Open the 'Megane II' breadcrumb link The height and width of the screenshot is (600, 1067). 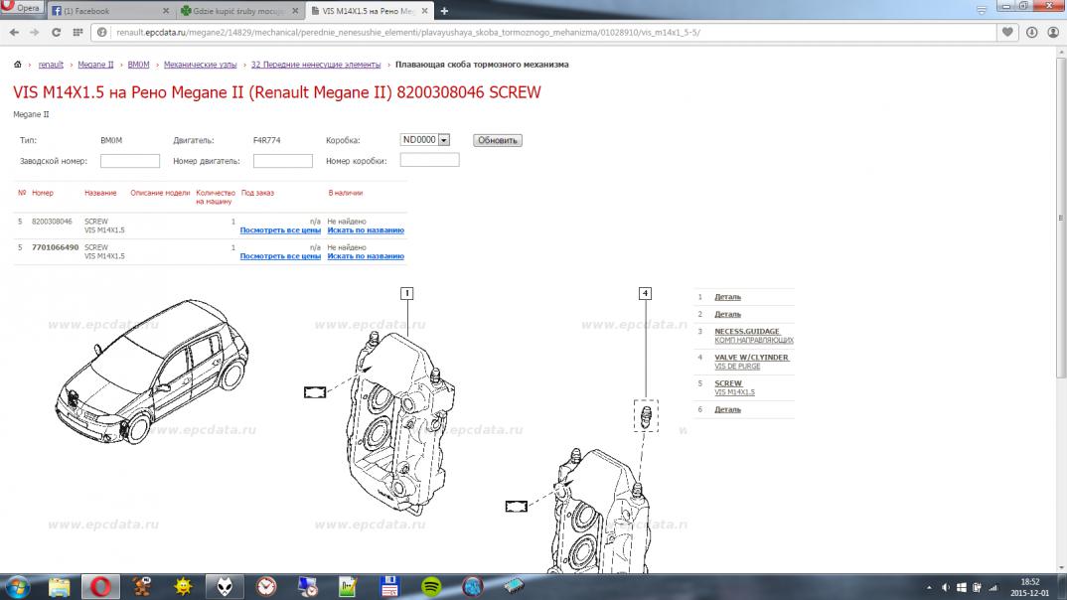(95, 65)
